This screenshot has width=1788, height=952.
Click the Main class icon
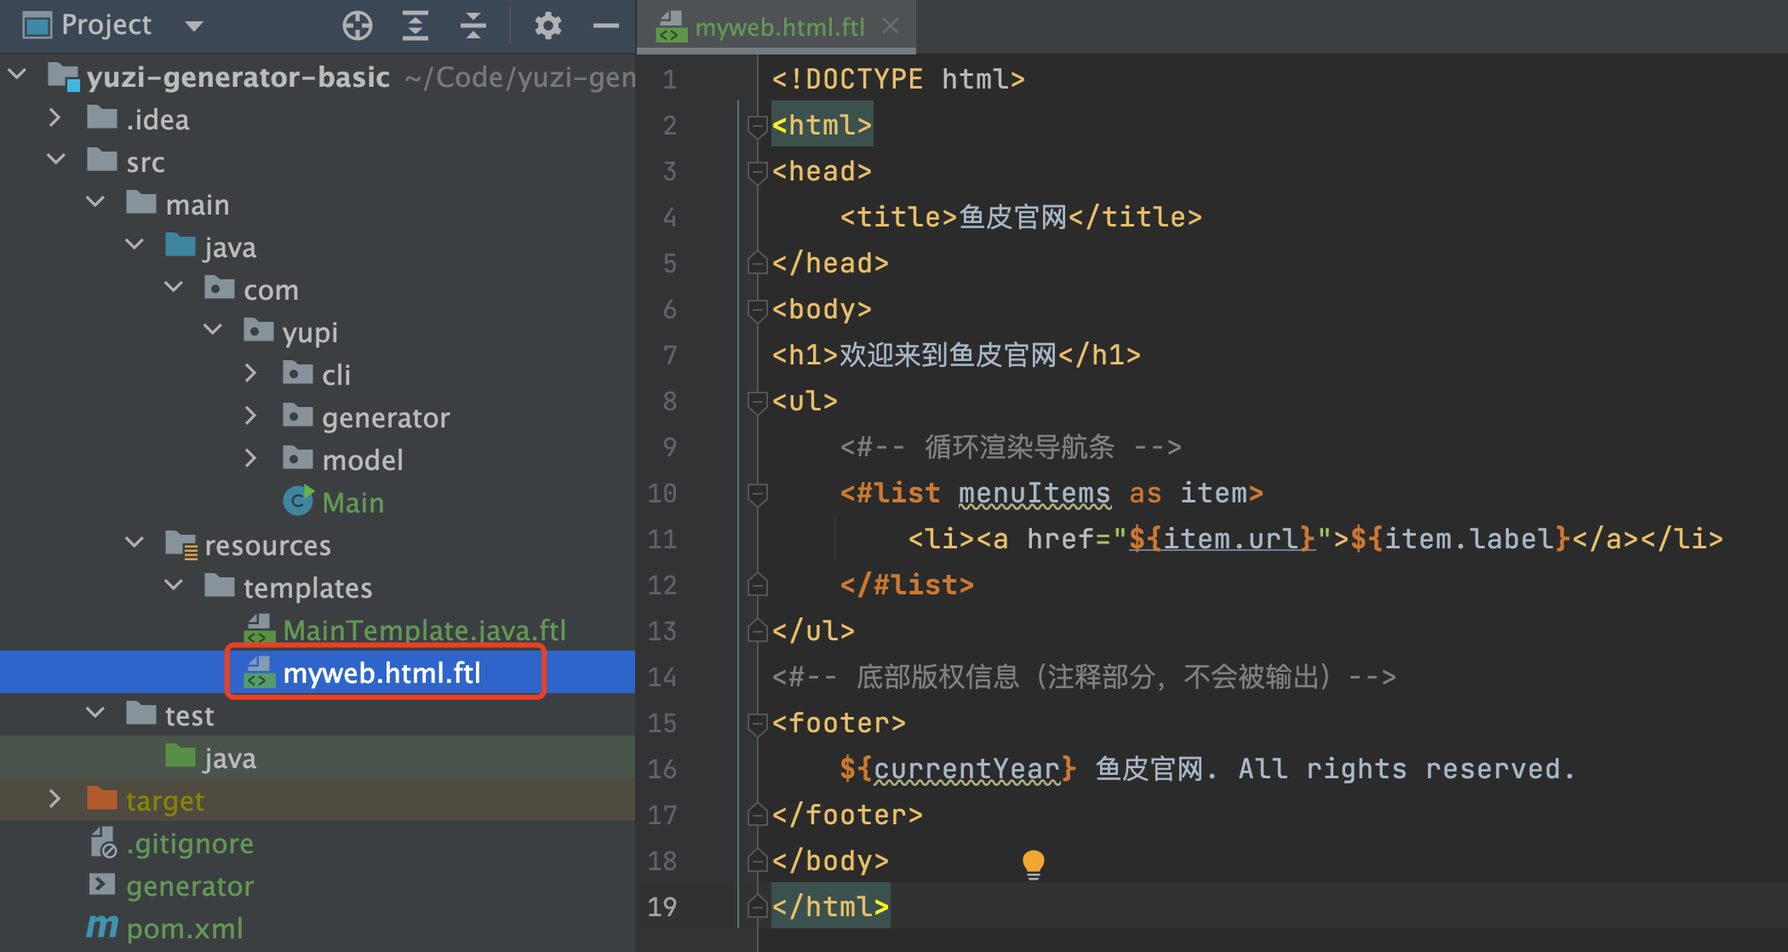point(298,502)
